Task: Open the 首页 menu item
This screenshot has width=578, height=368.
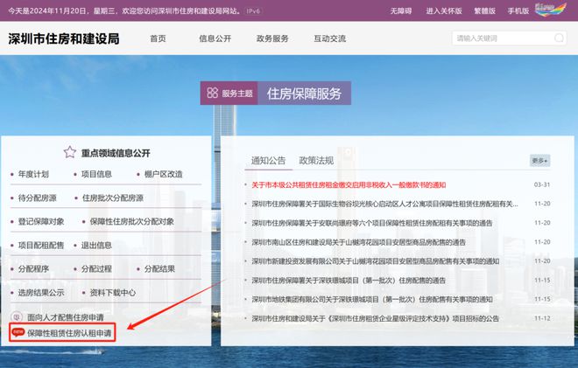Action: coord(158,38)
